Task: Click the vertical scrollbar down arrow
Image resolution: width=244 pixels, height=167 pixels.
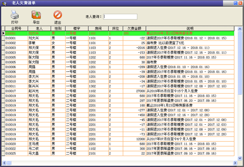Action: click(x=240, y=158)
